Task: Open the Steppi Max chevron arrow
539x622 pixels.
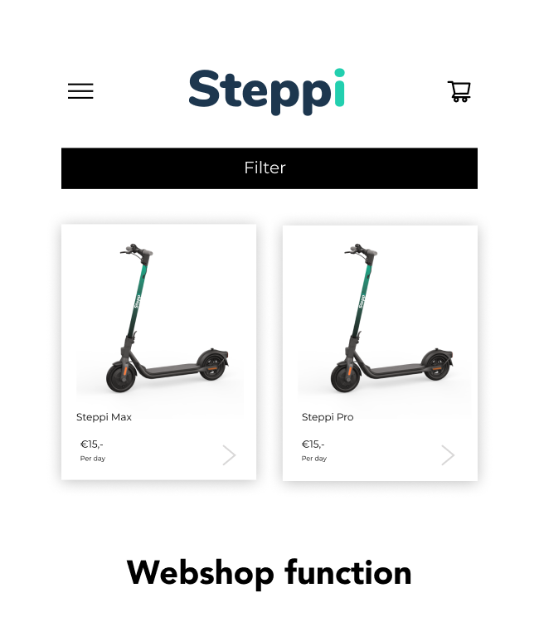Action: (229, 455)
